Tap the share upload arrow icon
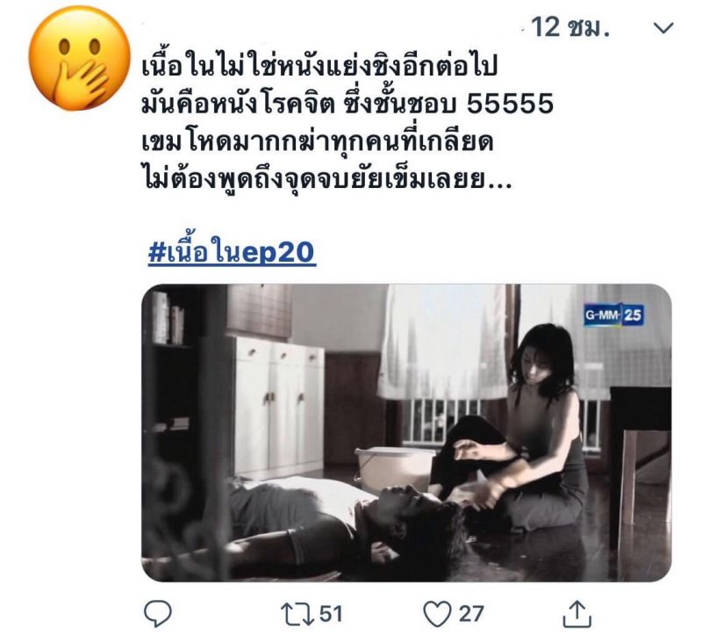The width and height of the screenshot is (702, 642). pyautogui.click(x=577, y=613)
